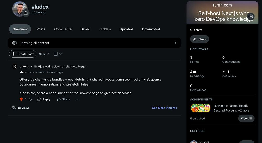Image resolution: width=262 pixels, height=143 pixels.
Task: Open the r/nextjs community link
Action: point(25,67)
